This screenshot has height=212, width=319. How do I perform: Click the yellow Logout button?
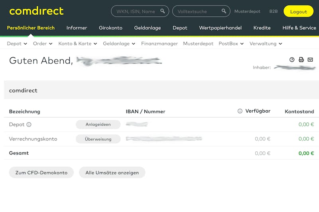point(298,12)
